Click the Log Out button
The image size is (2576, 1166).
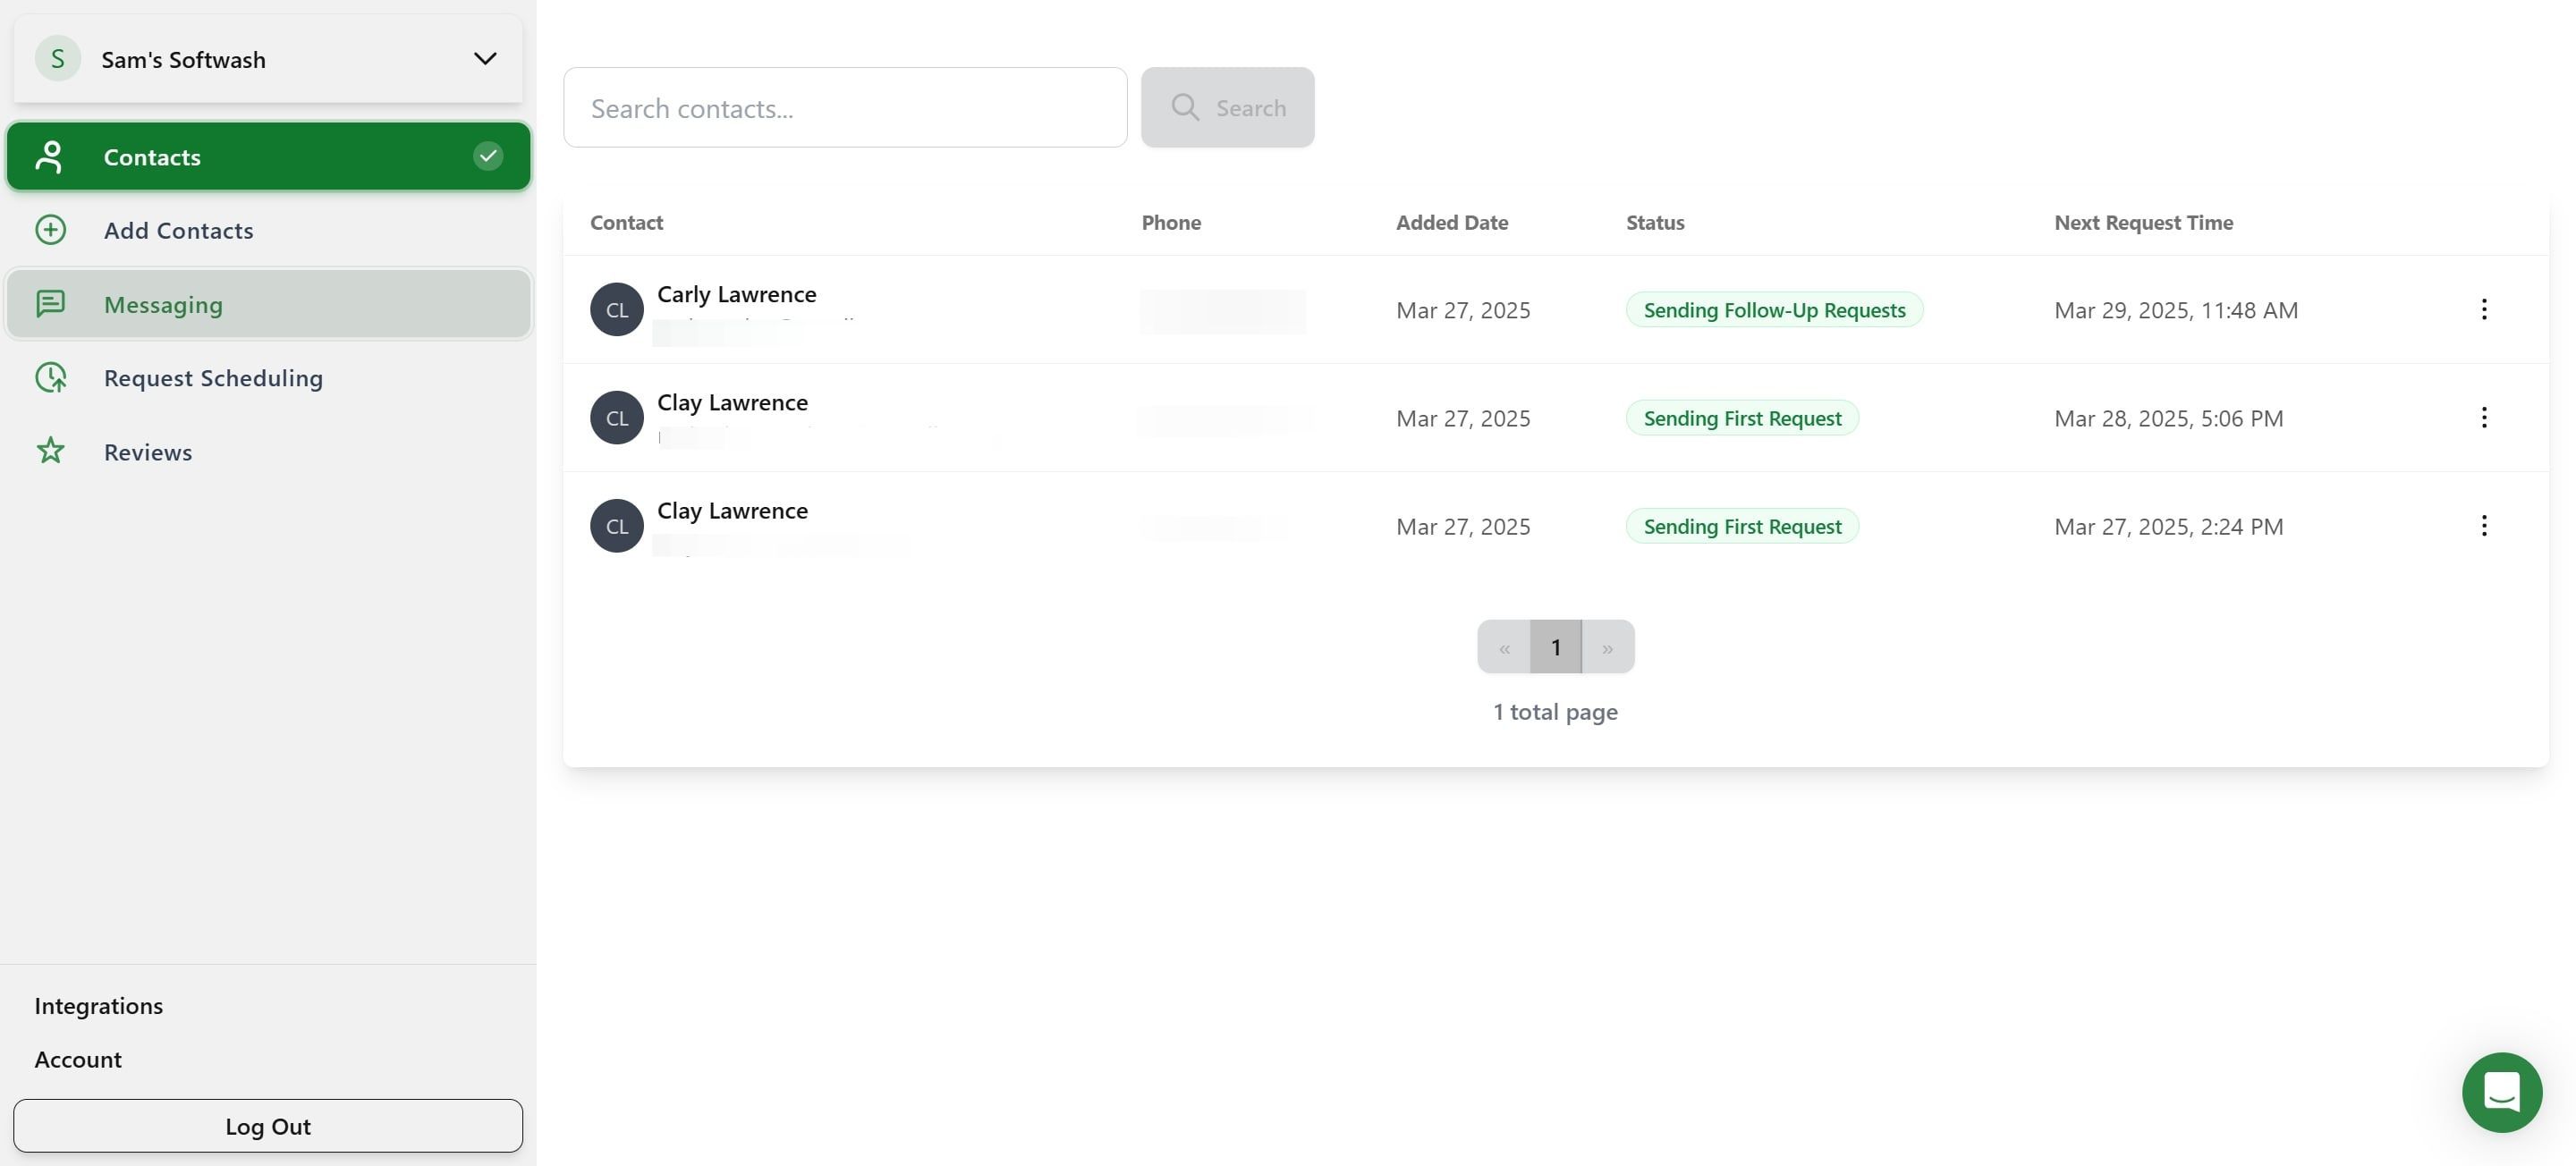(x=268, y=1125)
